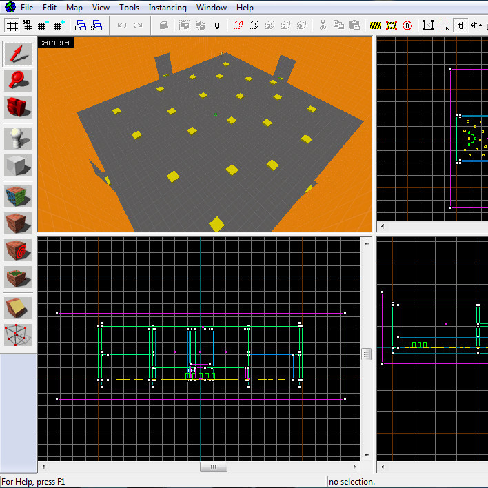This screenshot has width=488, height=488.
Task: Click the front view's scroll right arrow
Action: click(x=354, y=467)
